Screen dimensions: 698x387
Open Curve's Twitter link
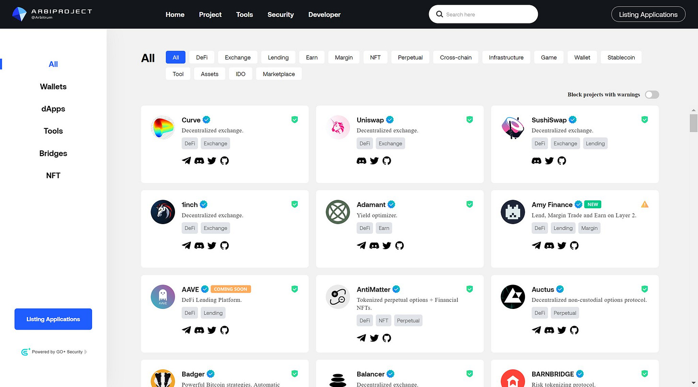pyautogui.click(x=211, y=160)
